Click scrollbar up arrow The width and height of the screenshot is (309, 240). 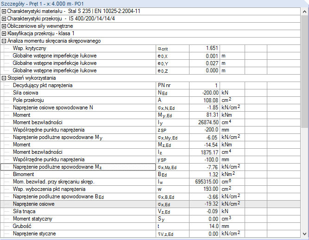[x=305, y=12]
